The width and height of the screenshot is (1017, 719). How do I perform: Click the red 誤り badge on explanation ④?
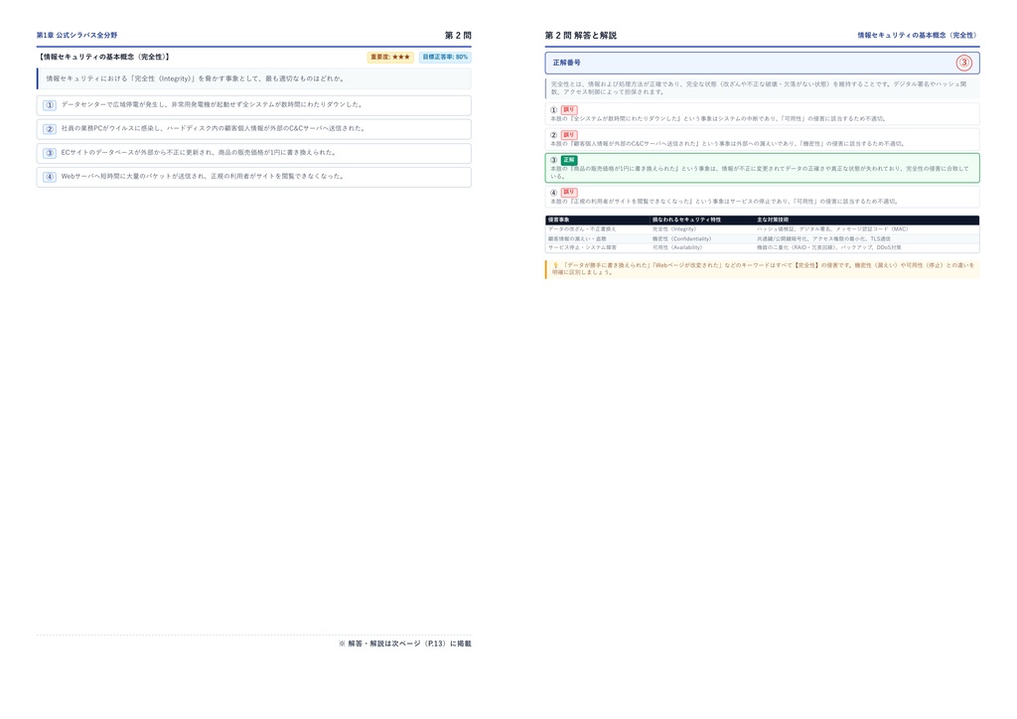(x=569, y=192)
